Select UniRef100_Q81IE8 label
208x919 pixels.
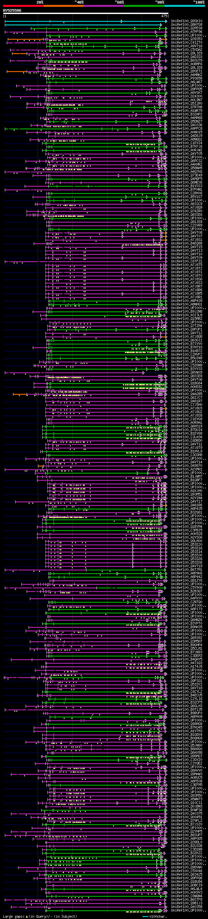pos(187,222)
